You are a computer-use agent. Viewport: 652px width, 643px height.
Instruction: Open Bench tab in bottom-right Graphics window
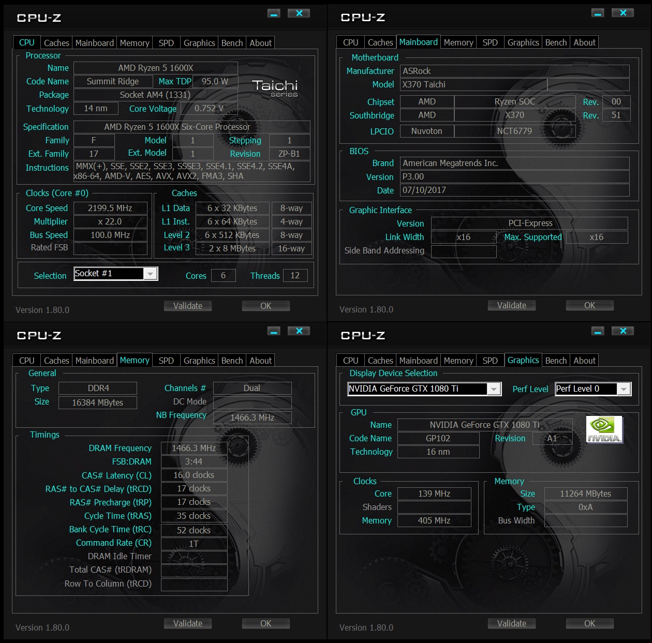[556, 361]
